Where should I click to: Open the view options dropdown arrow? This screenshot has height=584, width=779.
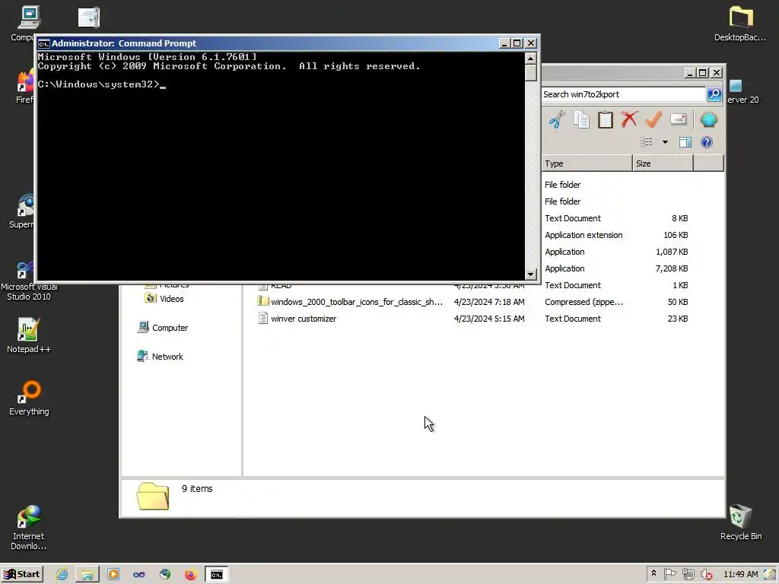(x=665, y=142)
